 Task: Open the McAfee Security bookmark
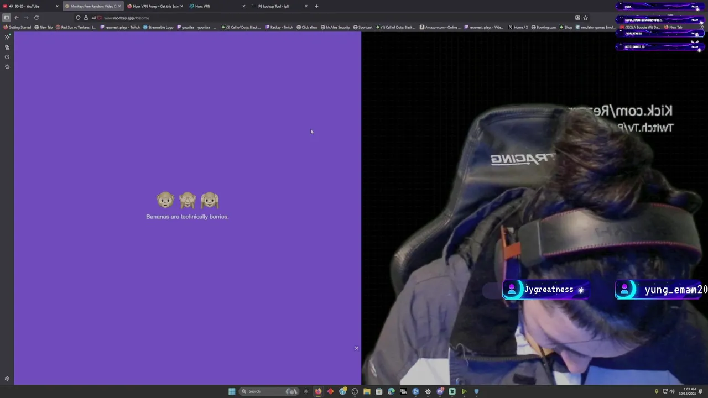[335, 27]
